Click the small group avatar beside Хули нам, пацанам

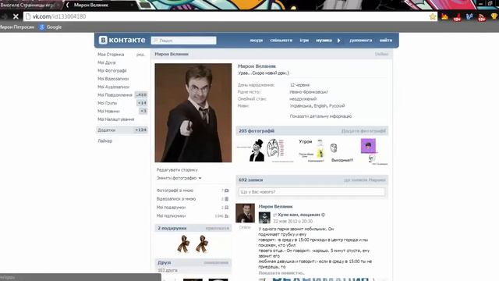click(264, 218)
